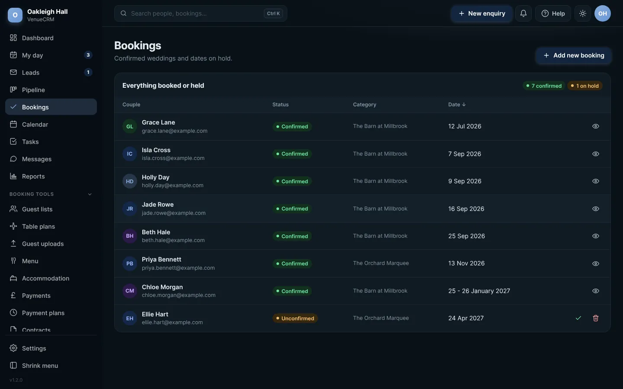This screenshot has width=623, height=389.
Task: Click the EH avatar for Ellie Hart
Action: [130, 319]
